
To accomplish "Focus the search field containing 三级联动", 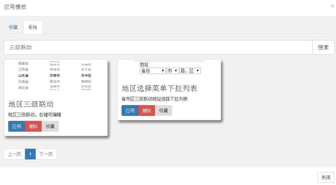I will (x=158, y=47).
